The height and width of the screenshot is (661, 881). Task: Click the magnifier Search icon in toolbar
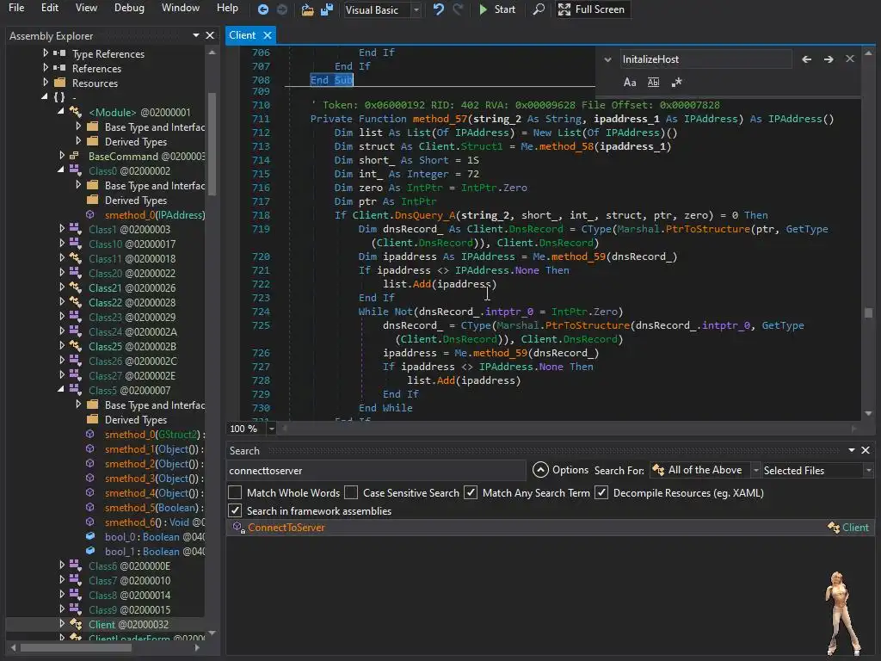tap(539, 9)
